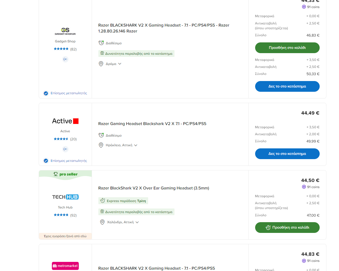This screenshot has width=339, height=271.
Task: Click the pro seller label text
Action: coord(68,174)
